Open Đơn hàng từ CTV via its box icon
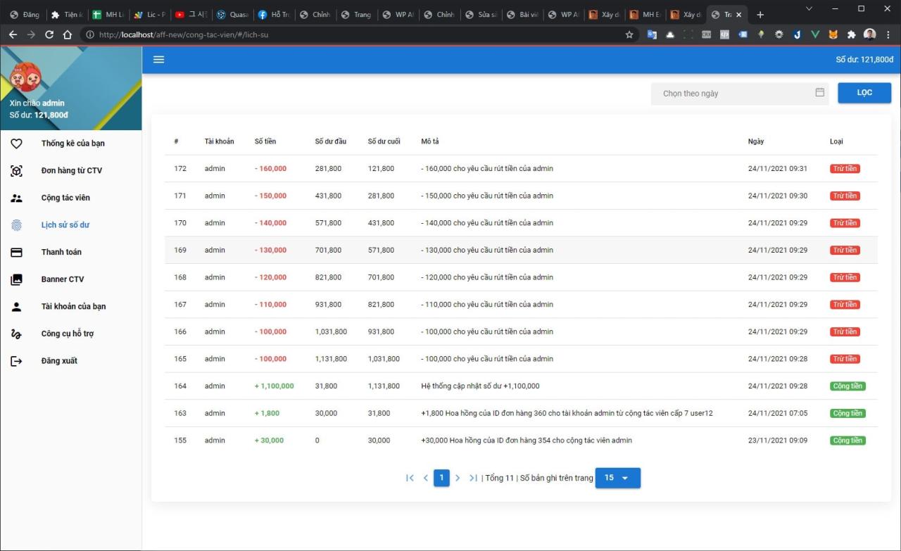Image resolution: width=901 pixels, height=551 pixels. point(16,170)
